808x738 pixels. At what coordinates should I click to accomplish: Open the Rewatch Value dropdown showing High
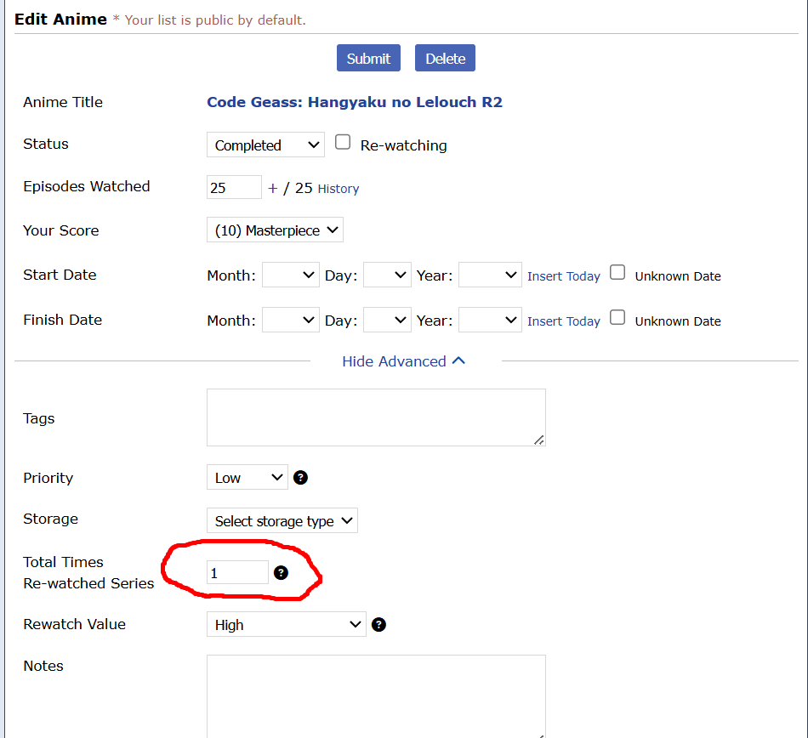point(287,624)
